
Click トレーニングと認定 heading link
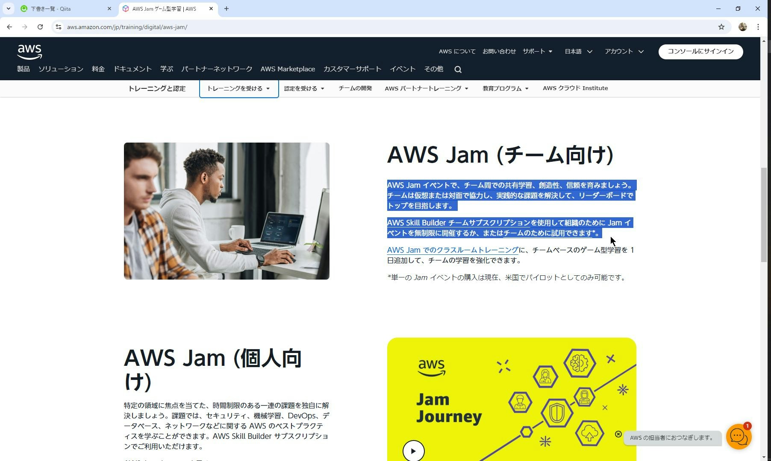157,88
